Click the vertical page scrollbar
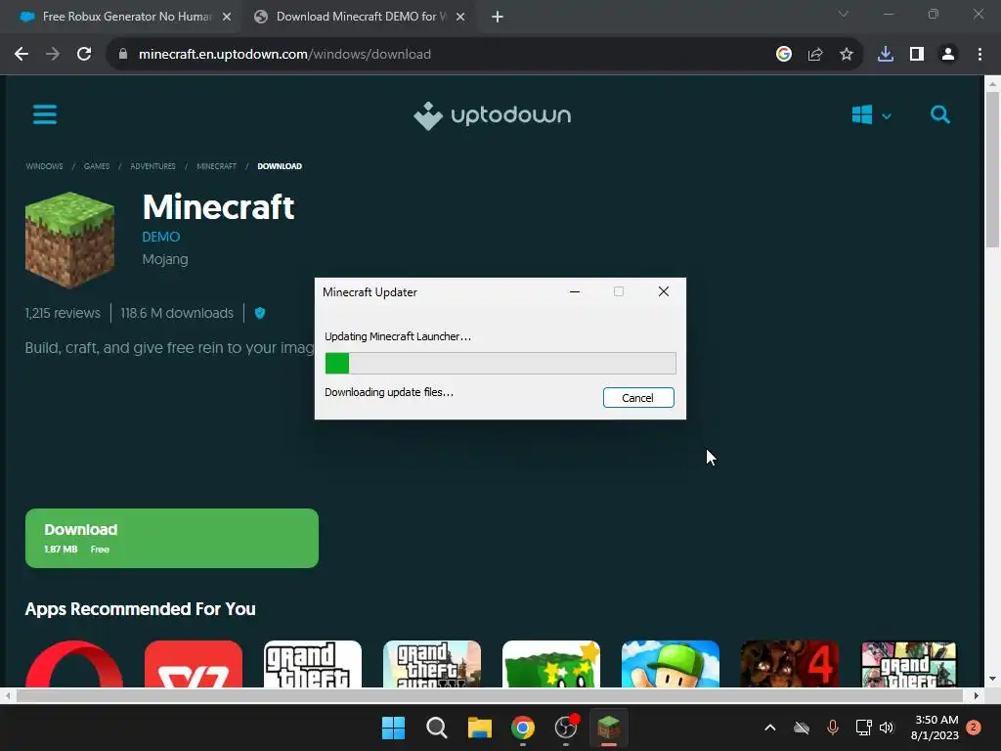 pyautogui.click(x=992, y=169)
